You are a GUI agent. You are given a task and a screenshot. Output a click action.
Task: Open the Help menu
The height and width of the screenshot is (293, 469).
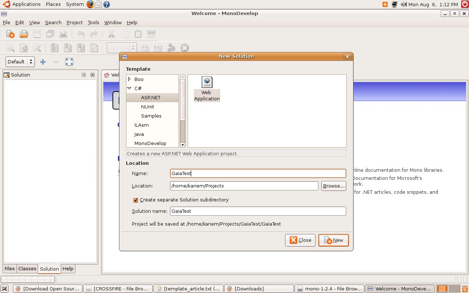pos(132,22)
